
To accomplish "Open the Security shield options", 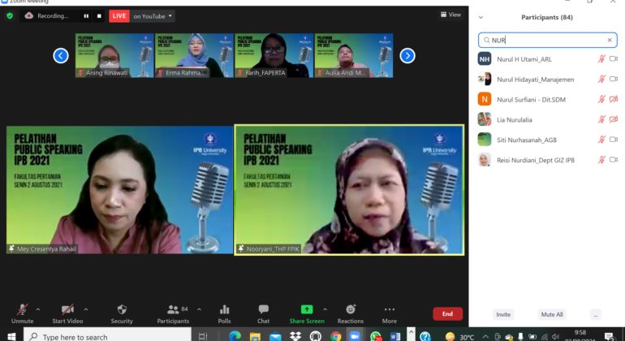I will coord(122,313).
